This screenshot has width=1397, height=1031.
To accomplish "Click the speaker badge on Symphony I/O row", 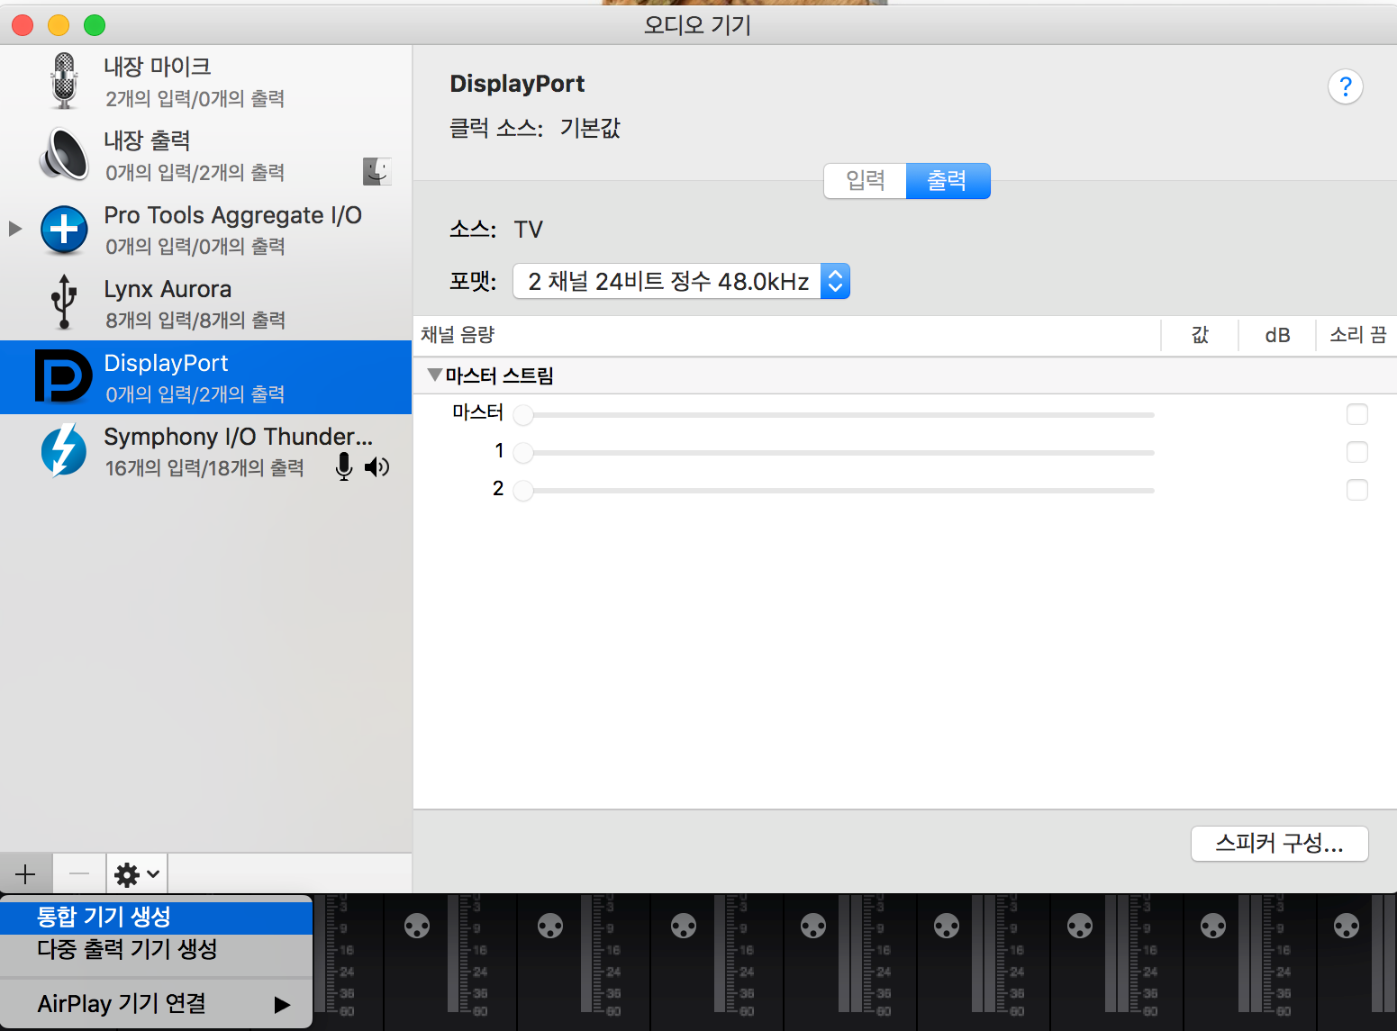I will tap(377, 466).
